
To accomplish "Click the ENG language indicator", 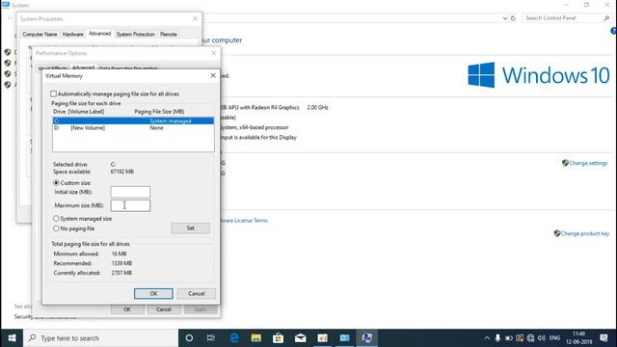I will (555, 338).
